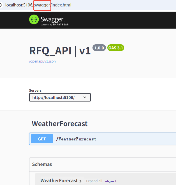The width and height of the screenshot is (176, 185).
Task: Click the Servers label
Action: tap(35, 90)
